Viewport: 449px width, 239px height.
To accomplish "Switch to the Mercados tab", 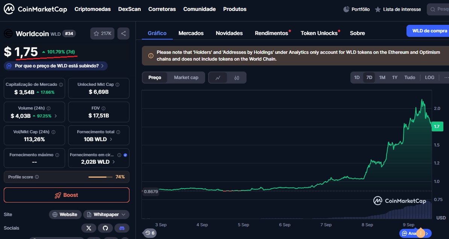I will tap(191, 33).
